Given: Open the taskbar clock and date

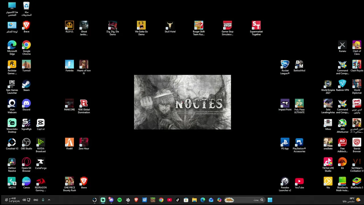Looking at the screenshot, I should coord(14,200).
